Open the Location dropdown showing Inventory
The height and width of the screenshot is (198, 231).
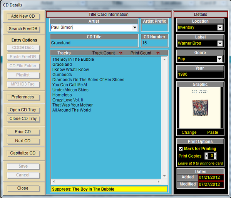pyautogui.click(x=219, y=28)
